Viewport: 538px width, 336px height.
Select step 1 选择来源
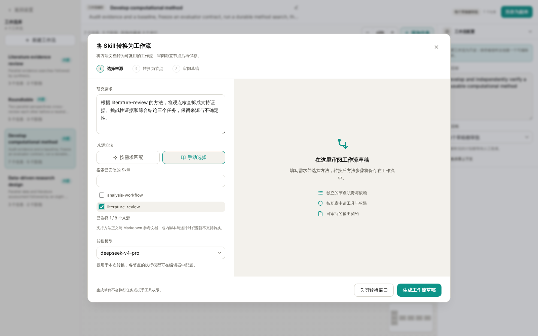click(x=110, y=69)
